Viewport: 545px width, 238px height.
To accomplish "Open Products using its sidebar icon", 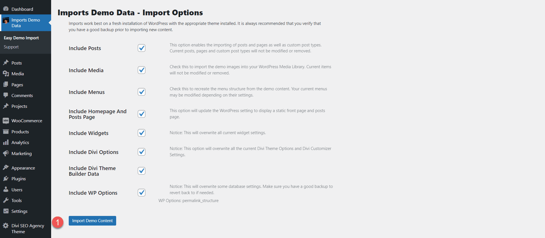I will [6, 131].
